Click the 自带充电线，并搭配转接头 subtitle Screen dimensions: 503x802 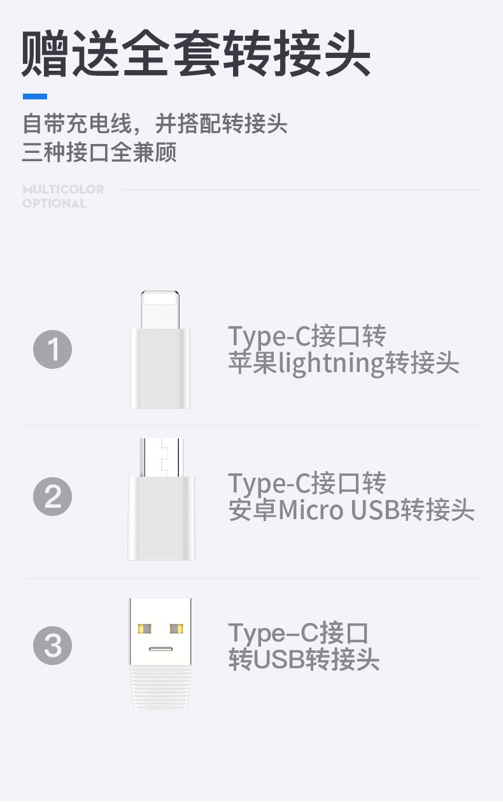click(155, 124)
